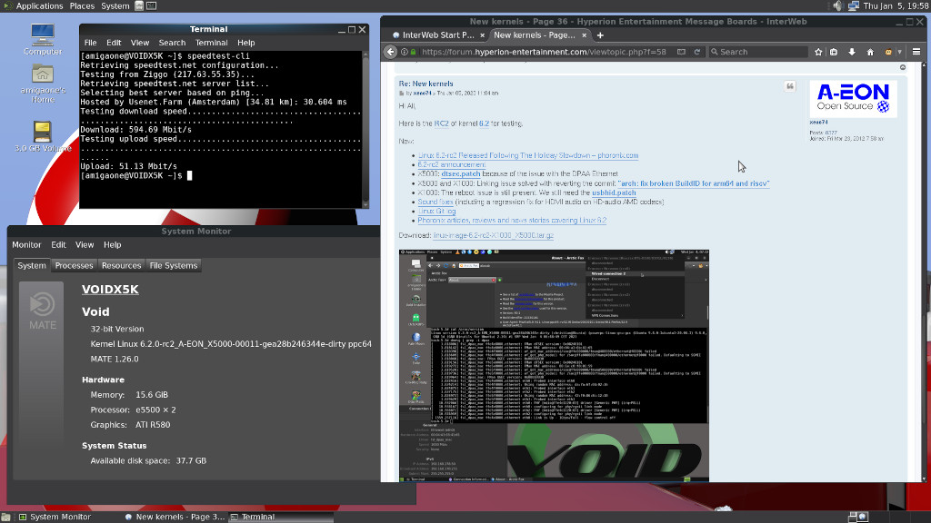931x523 pixels.
Task: Open the 6.2-rc2 announcement link
Action: point(451,164)
